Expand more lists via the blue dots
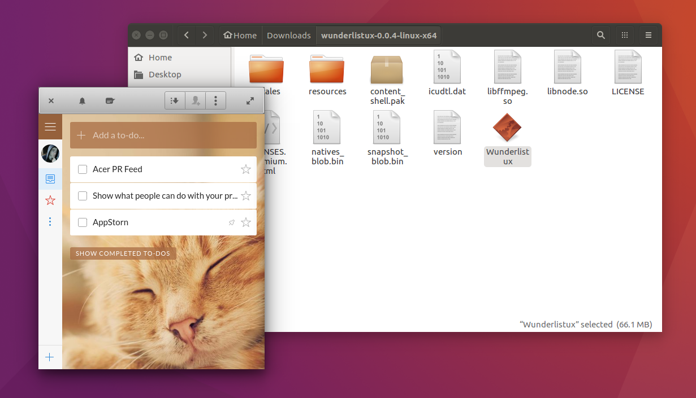The width and height of the screenshot is (696, 398). 50,221
